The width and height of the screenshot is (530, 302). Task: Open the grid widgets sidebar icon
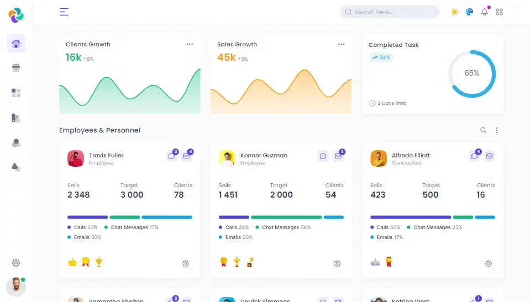pyautogui.click(x=16, y=93)
